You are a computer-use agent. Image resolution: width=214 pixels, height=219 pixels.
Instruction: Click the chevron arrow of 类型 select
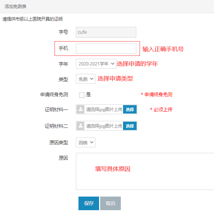pos(92,79)
